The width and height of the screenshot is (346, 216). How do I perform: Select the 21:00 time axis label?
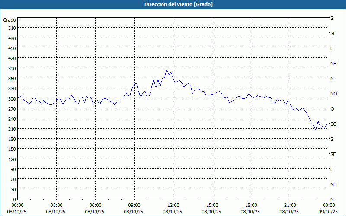point(290,205)
